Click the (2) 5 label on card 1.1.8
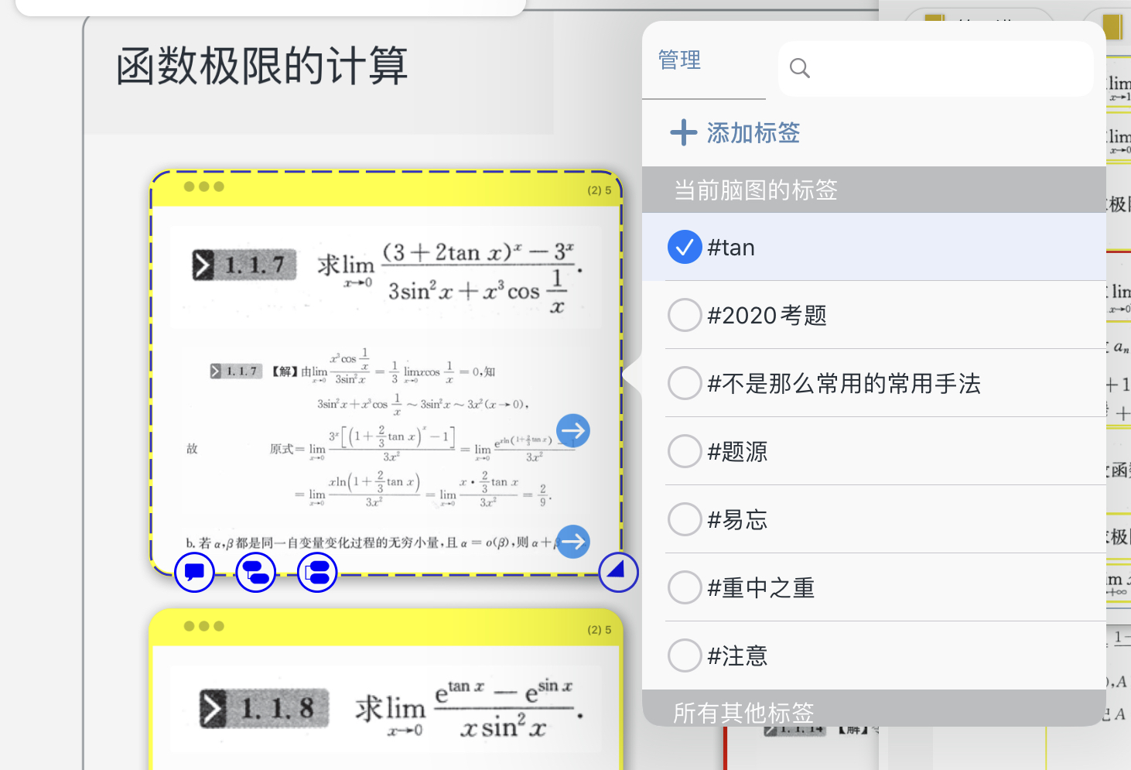1131x770 pixels. (599, 630)
